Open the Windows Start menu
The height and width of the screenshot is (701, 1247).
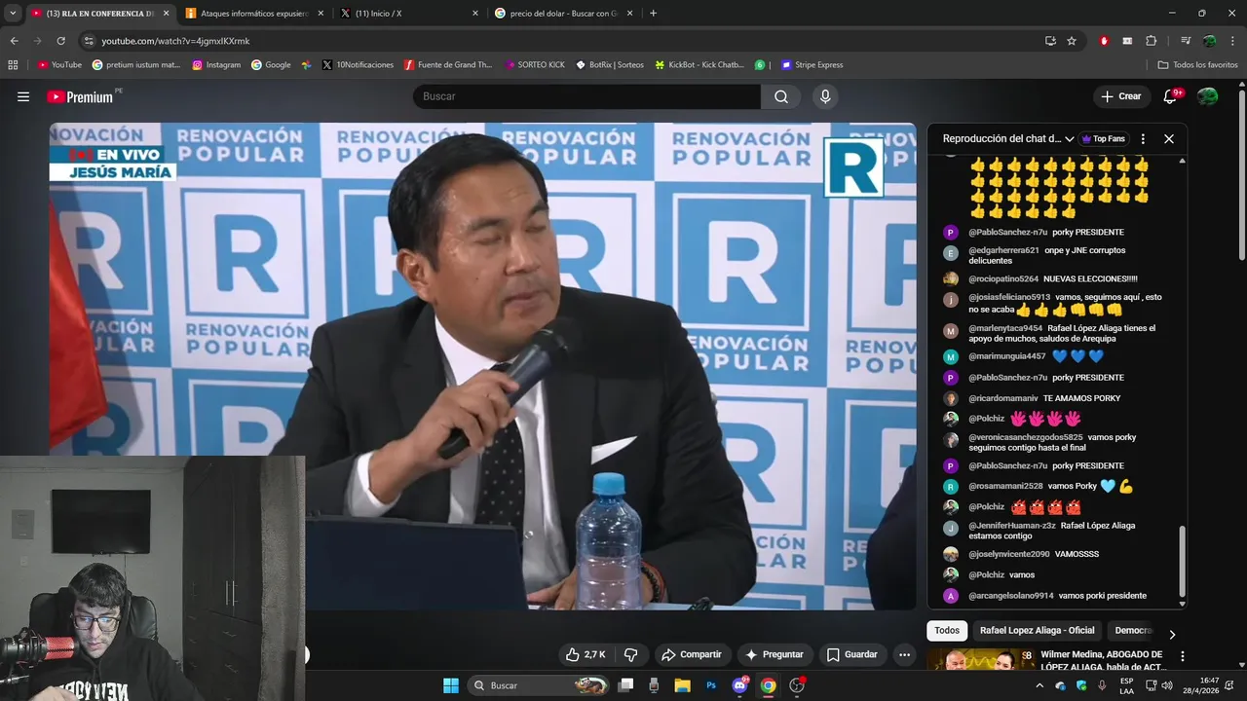tap(451, 685)
